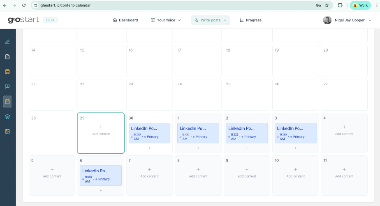Click the plus icon under the 3rd post

point(295,148)
